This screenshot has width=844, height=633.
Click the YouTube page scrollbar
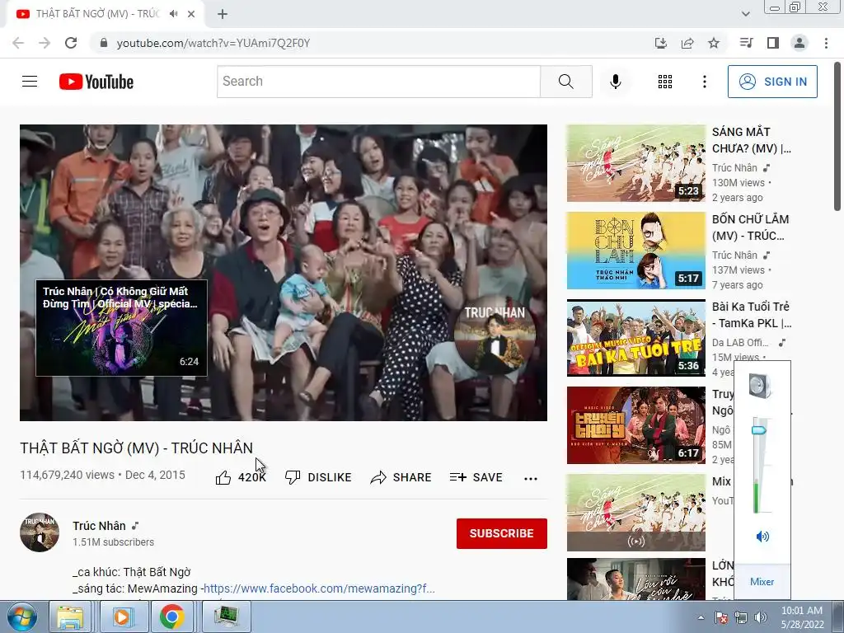(x=837, y=138)
